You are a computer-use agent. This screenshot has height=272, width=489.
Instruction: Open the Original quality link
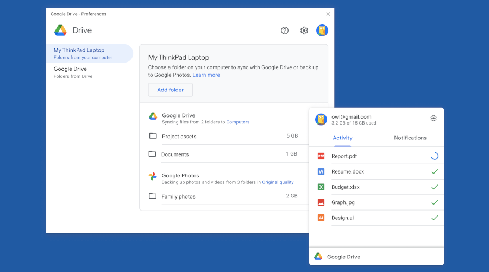pyautogui.click(x=278, y=182)
